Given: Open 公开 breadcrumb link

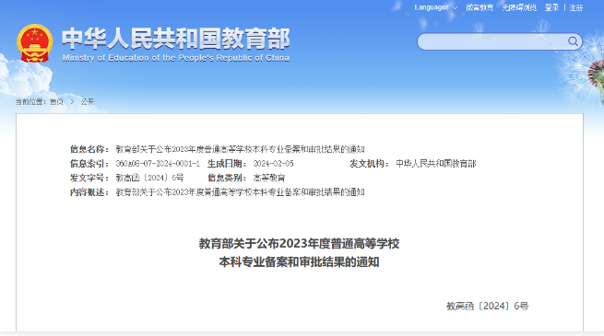Looking at the screenshot, I should click(88, 101).
